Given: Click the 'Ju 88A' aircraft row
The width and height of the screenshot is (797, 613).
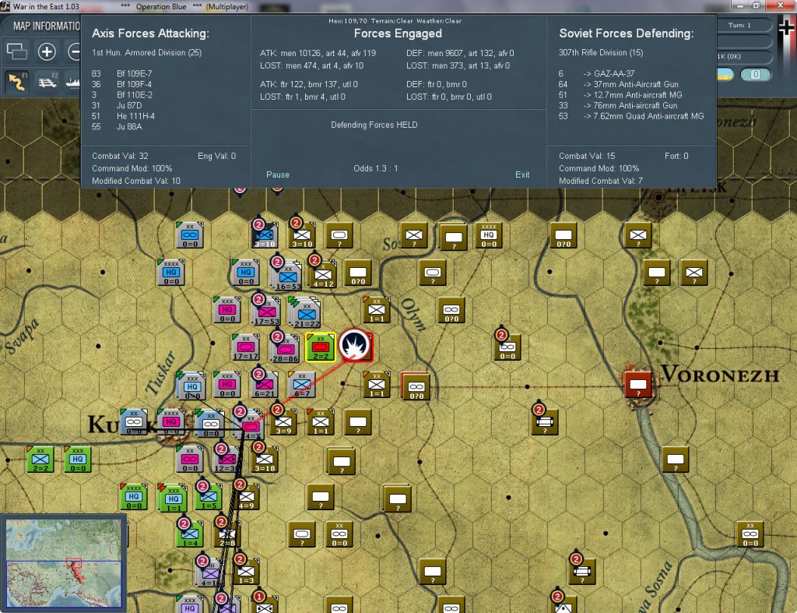Looking at the screenshot, I should (117, 127).
